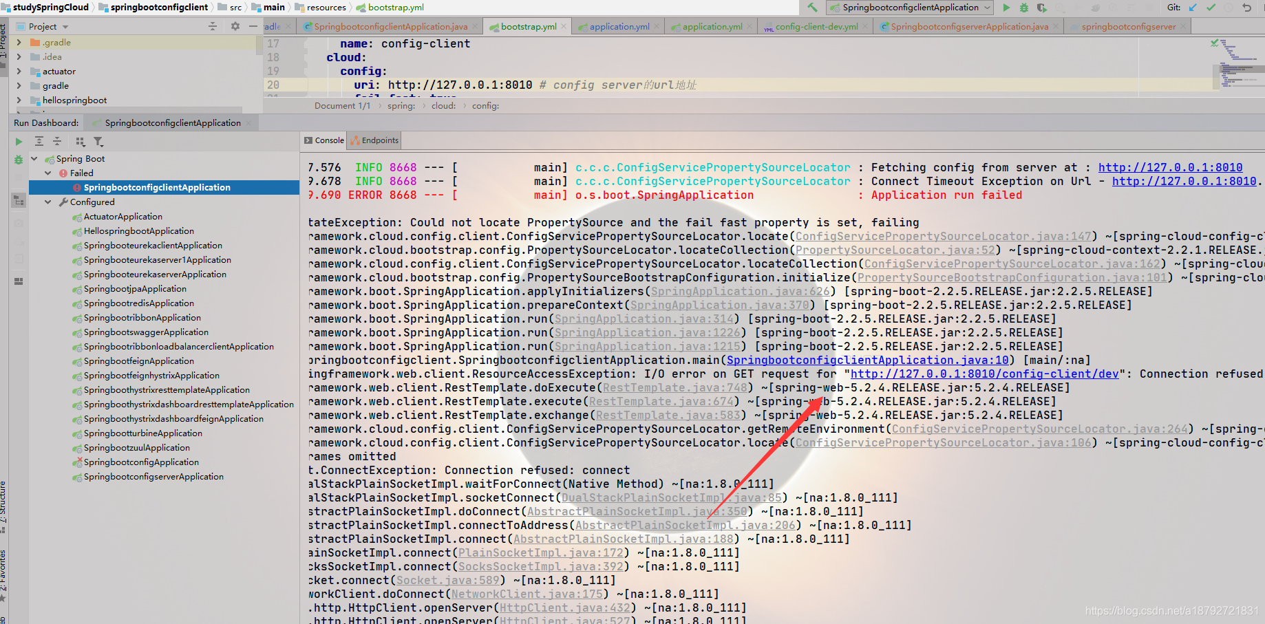Close the bootstrap.yml editor tab

[564, 26]
